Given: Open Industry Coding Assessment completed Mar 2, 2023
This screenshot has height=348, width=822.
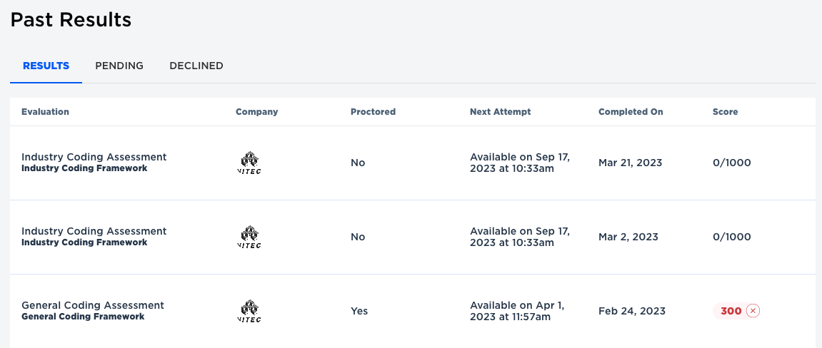Looking at the screenshot, I should (x=94, y=231).
